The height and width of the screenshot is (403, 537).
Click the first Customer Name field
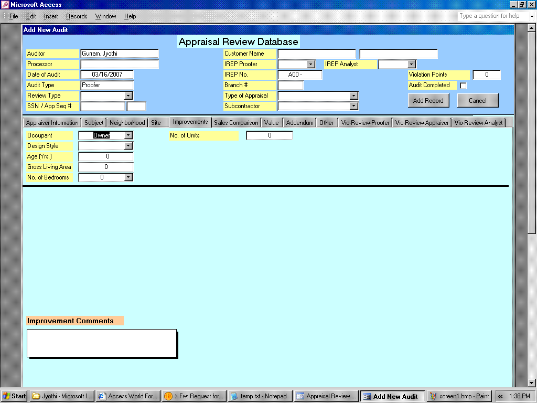[x=317, y=54]
